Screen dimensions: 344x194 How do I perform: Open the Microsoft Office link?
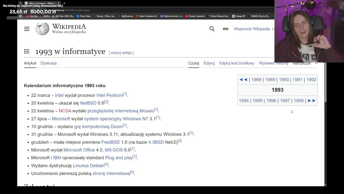click(x=79, y=150)
